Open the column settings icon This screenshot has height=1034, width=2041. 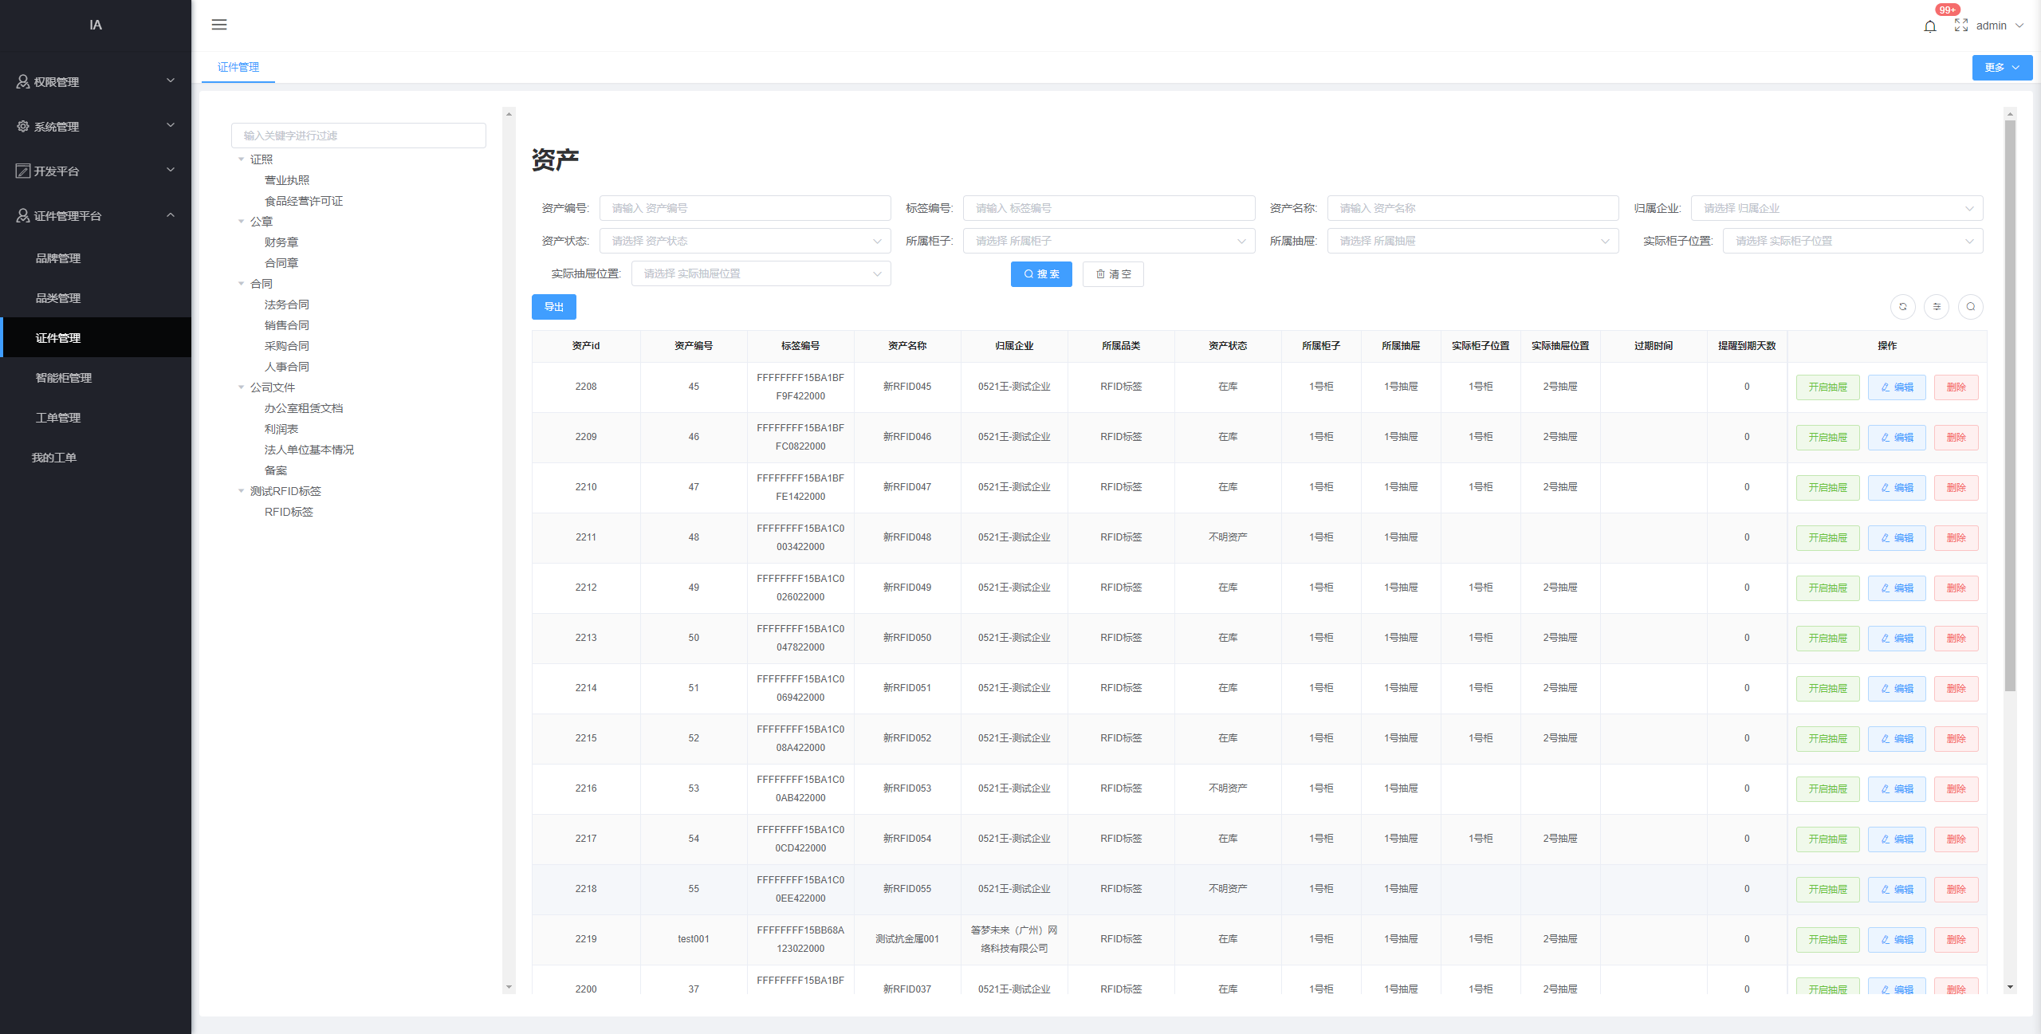[x=1937, y=307]
